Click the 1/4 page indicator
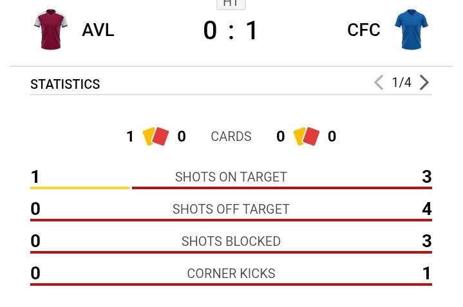The height and width of the screenshot is (307, 463). pyautogui.click(x=401, y=82)
